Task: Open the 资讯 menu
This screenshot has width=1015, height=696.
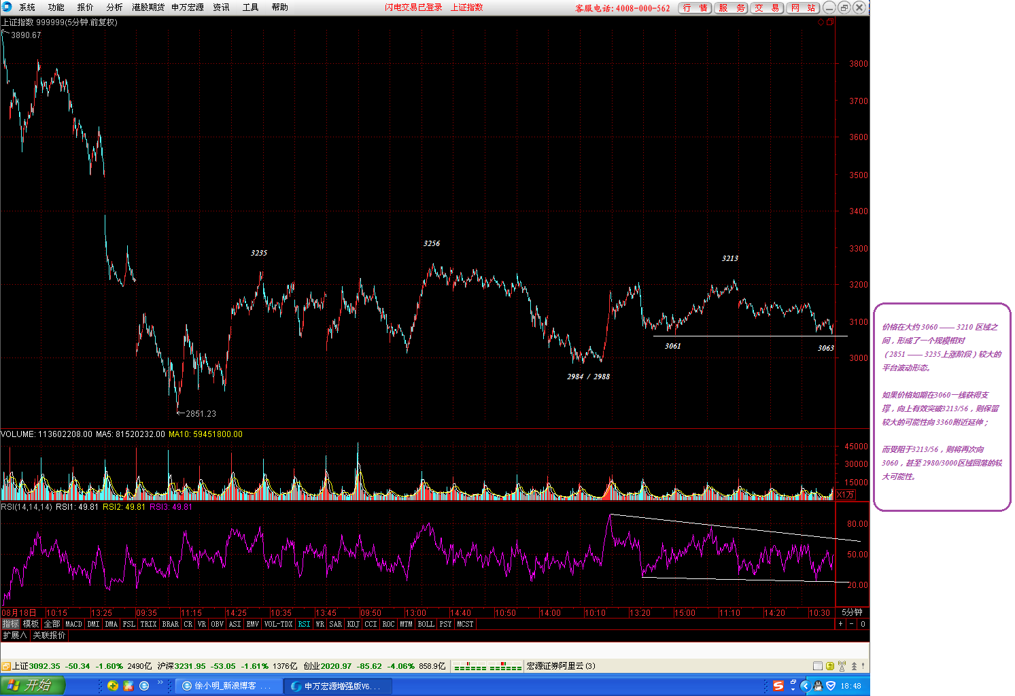Action: [222, 7]
